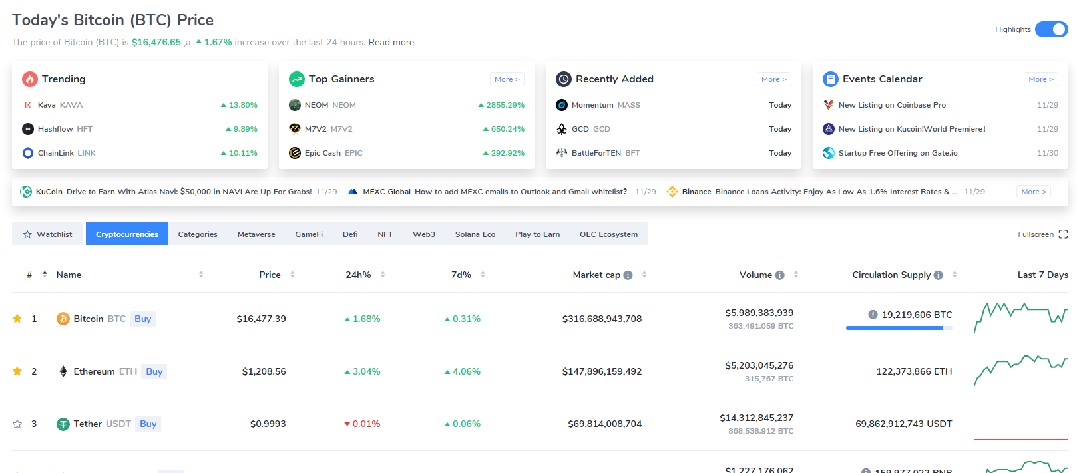Image resolution: width=1077 pixels, height=473 pixels.
Task: Open More in Events Calendar card
Action: tap(1041, 79)
